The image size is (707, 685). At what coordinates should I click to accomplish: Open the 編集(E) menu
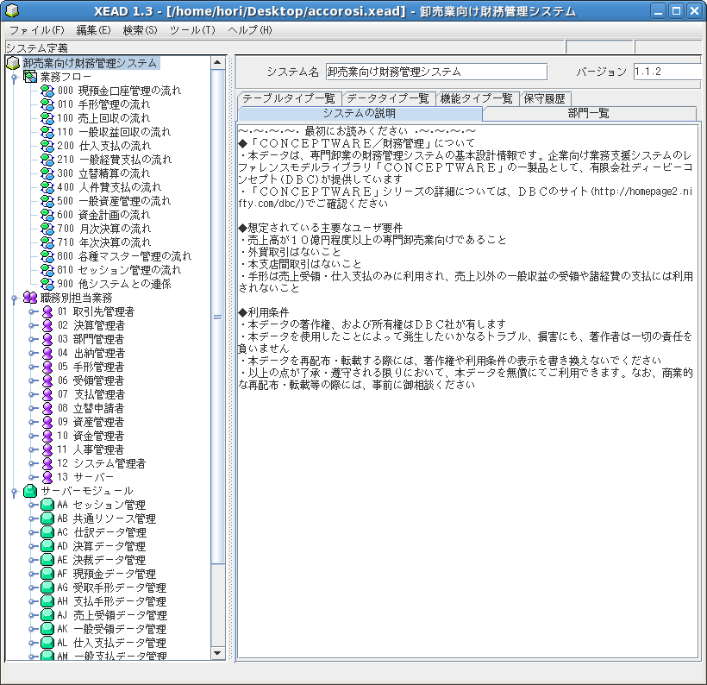93,30
